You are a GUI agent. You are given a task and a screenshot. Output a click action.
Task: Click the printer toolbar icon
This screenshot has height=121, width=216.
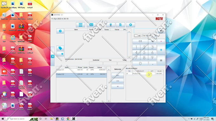tap(111, 25)
